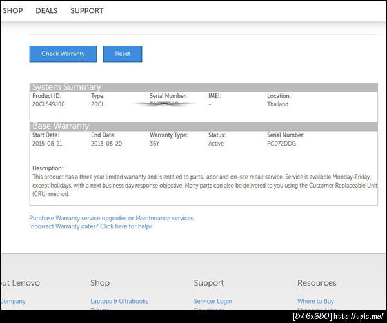Open the Company footer link
This screenshot has width=387, height=323.
(x=13, y=301)
